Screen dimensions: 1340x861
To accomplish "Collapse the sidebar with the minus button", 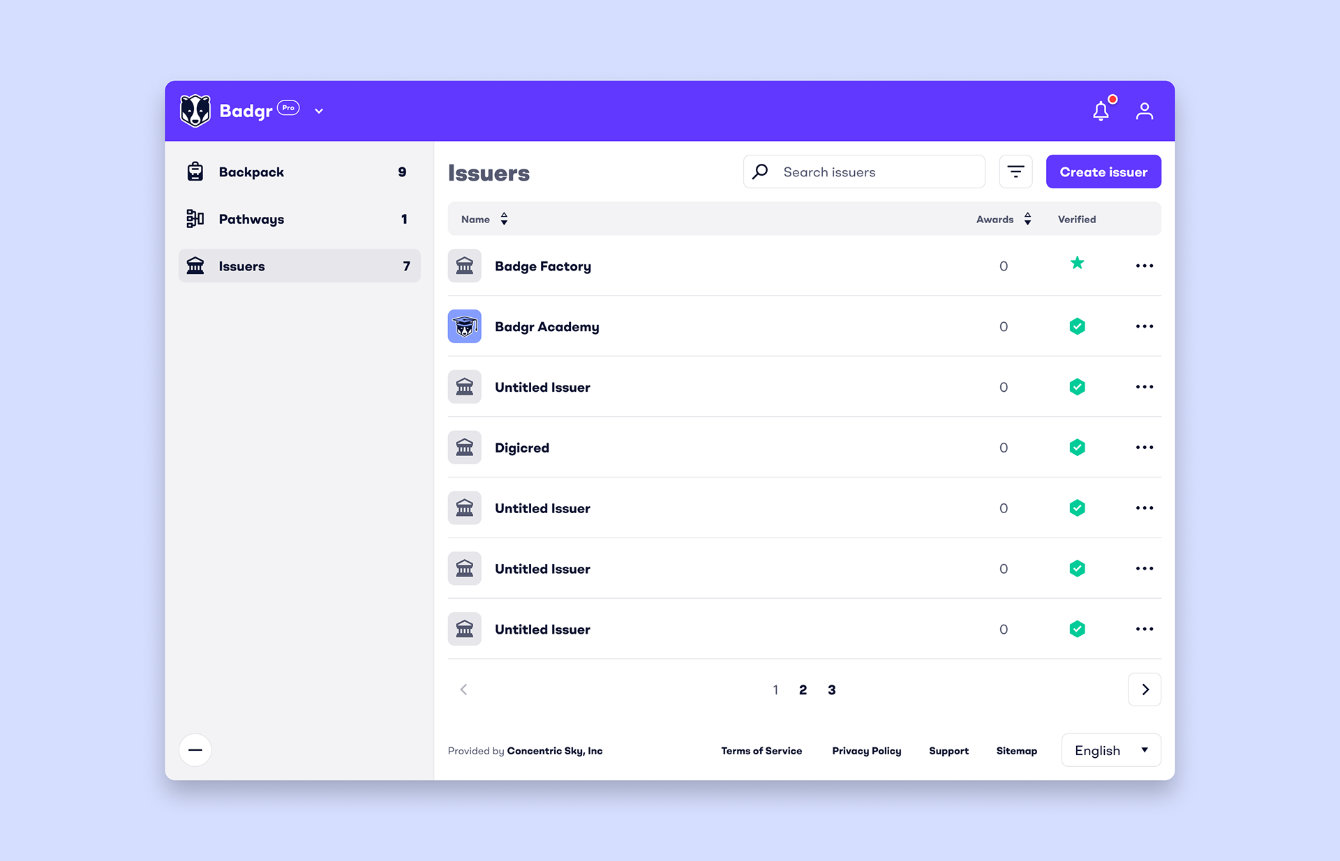I will 195,750.
